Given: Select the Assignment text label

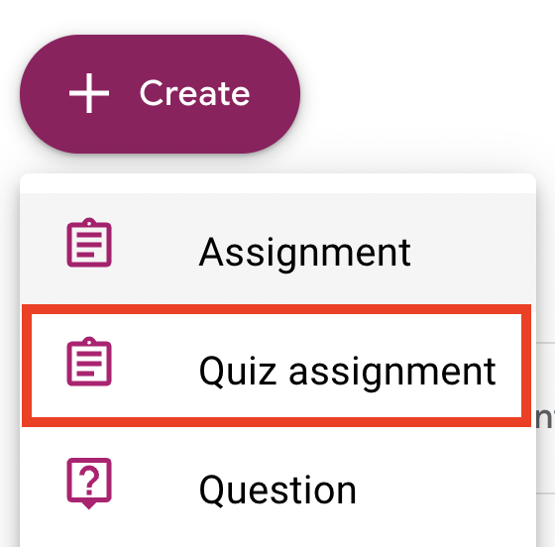Looking at the screenshot, I should click(x=305, y=253).
